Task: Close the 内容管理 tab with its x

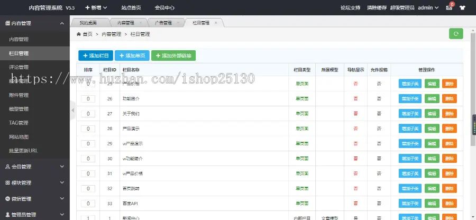Action: 141,23
